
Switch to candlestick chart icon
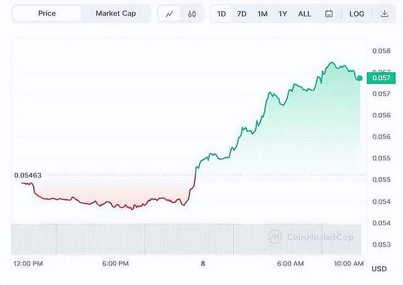pos(191,13)
